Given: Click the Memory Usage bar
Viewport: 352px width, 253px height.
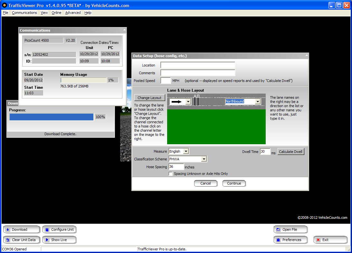Looking at the screenshot, I should pos(83,80).
